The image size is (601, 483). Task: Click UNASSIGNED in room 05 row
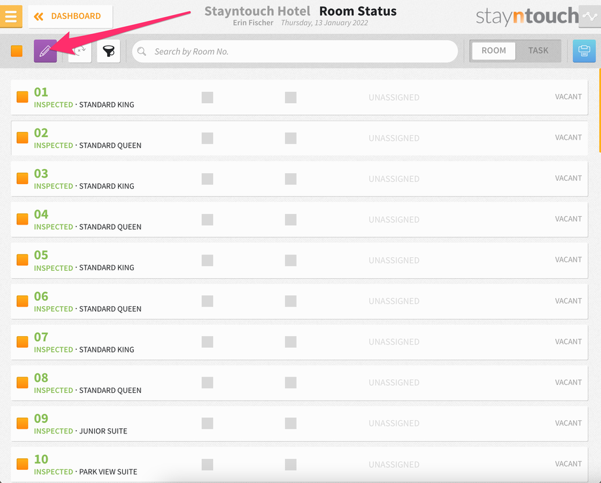[394, 260]
